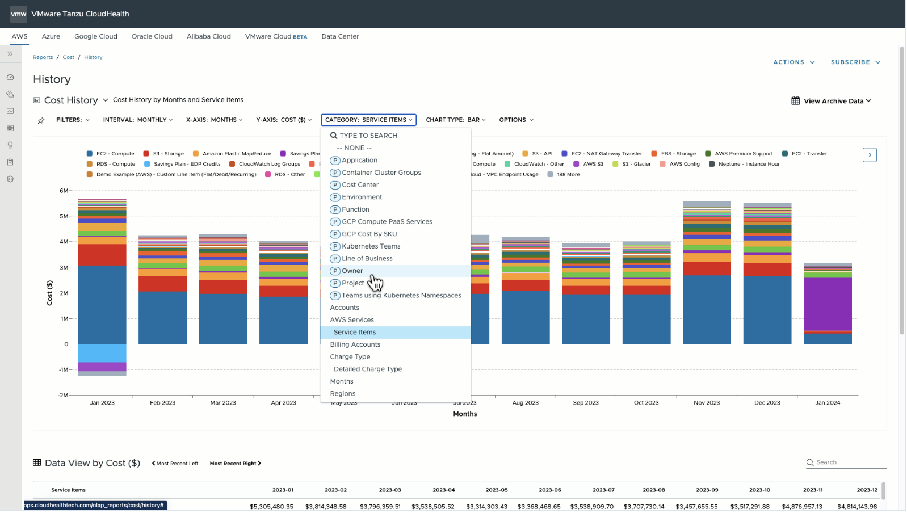Select Kubernetes Teams category option
This screenshot has width=907, height=513.
coord(396,246)
